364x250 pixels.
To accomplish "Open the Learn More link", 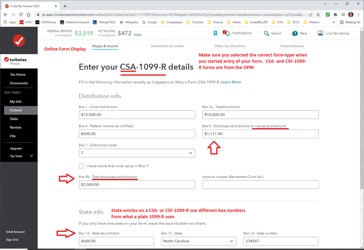I will point(231,82).
